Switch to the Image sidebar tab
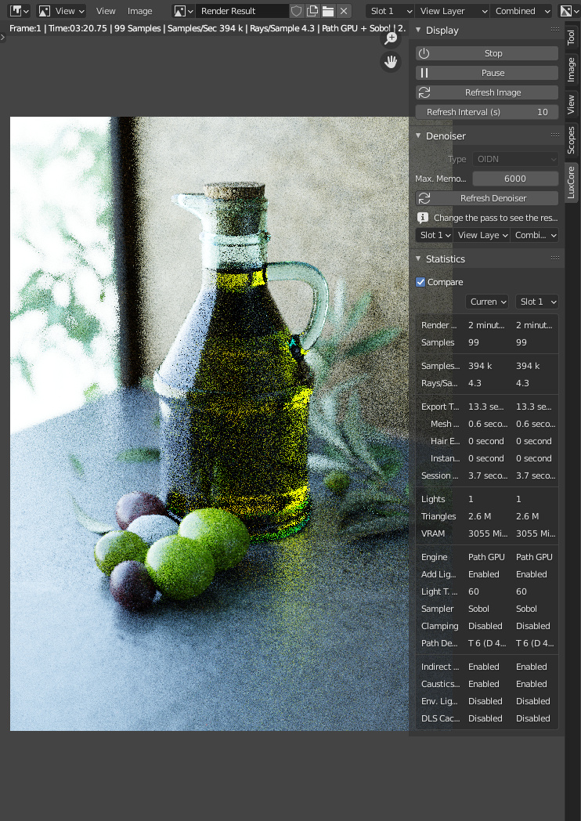The image size is (581, 821). point(571,70)
